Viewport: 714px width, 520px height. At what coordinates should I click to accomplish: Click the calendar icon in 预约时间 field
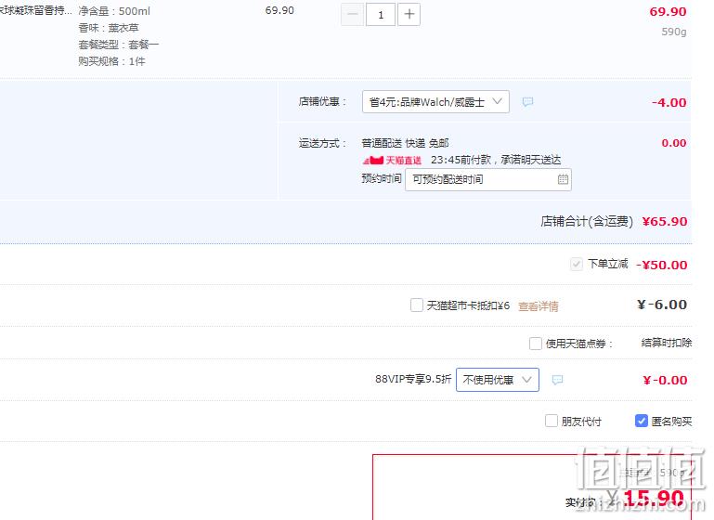pos(563,179)
